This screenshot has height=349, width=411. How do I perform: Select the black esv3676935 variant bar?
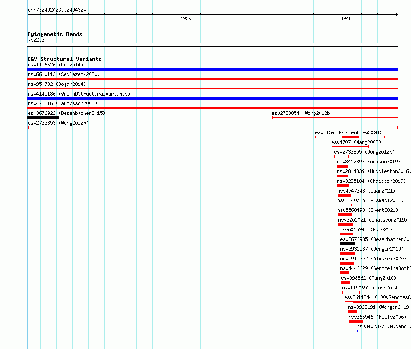[347, 244]
